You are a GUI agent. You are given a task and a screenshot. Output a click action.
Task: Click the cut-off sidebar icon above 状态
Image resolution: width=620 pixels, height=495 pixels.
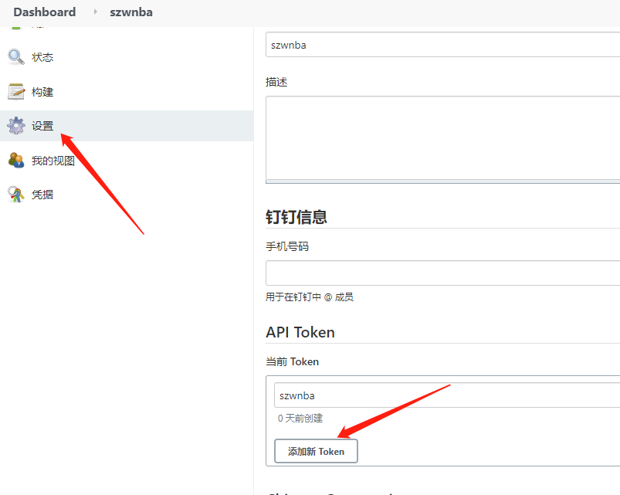point(15,28)
